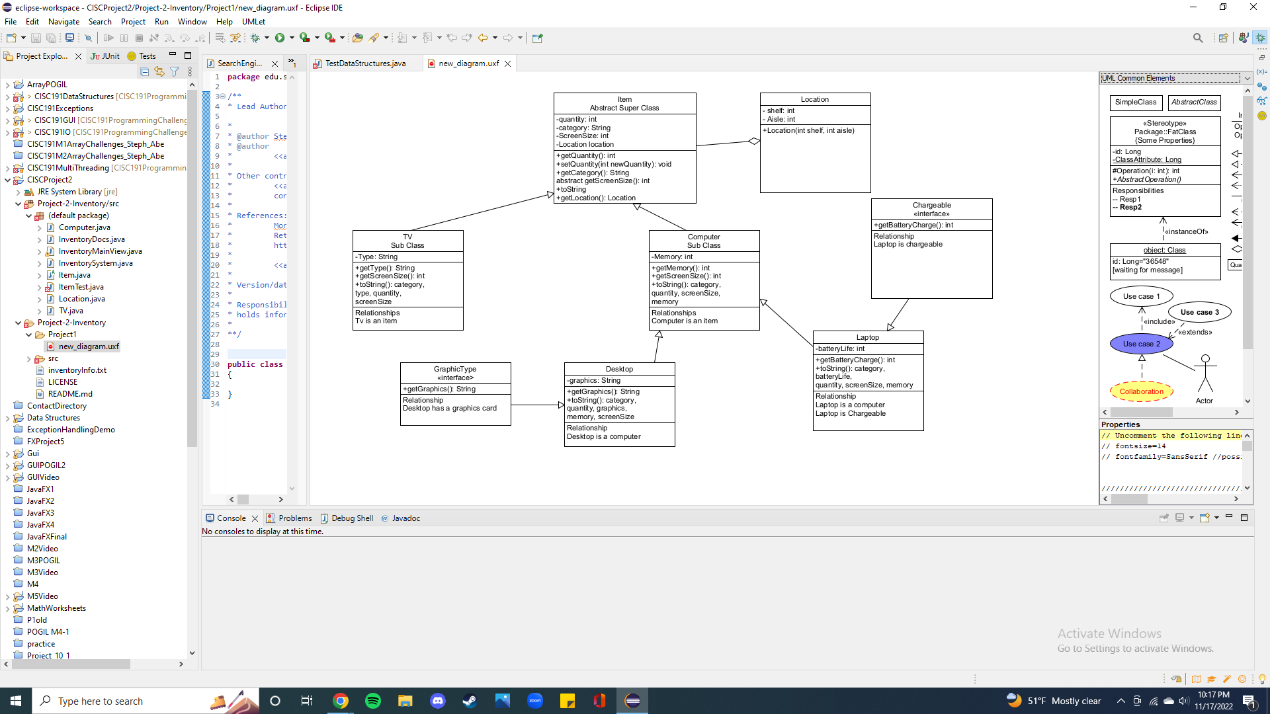1270x714 pixels.
Task: Open Spotify from the Windows taskbar
Action: (x=373, y=700)
